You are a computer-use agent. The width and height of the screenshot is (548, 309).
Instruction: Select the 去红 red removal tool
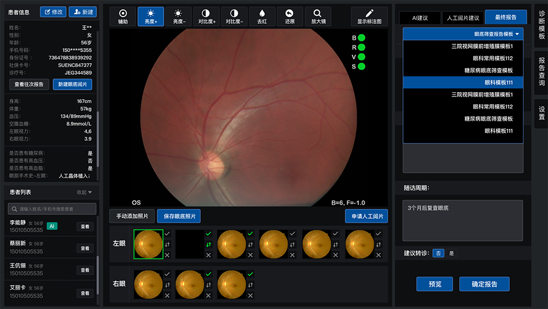pos(262,17)
